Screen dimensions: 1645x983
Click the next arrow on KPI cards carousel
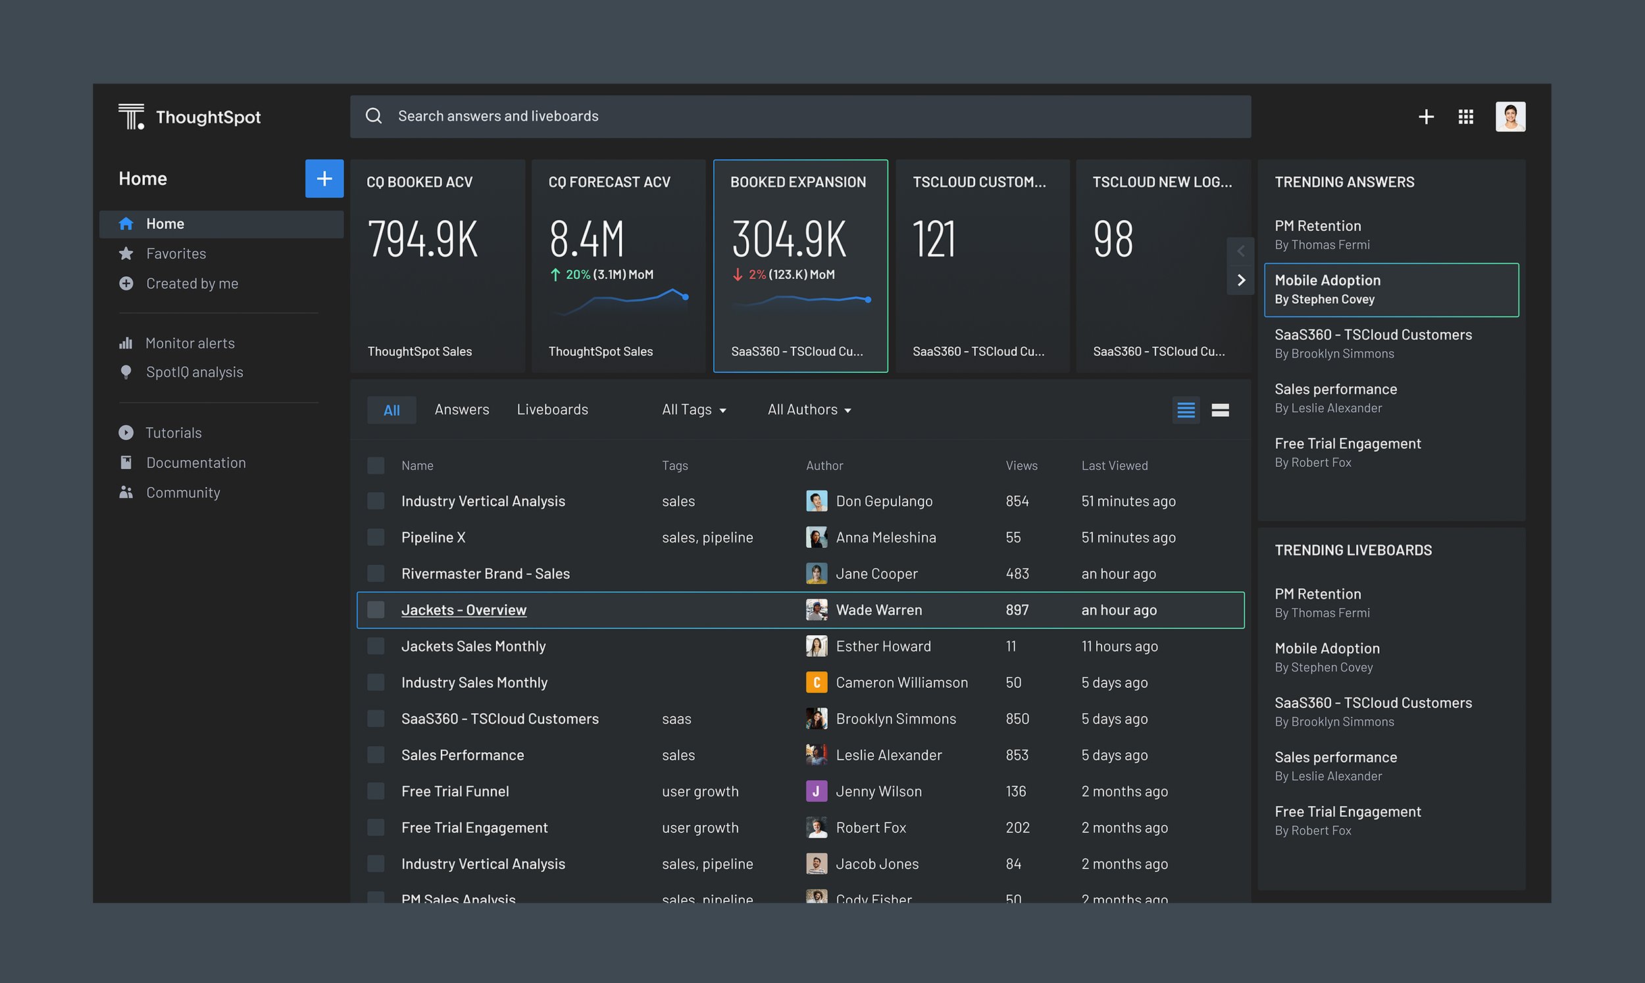click(1241, 280)
